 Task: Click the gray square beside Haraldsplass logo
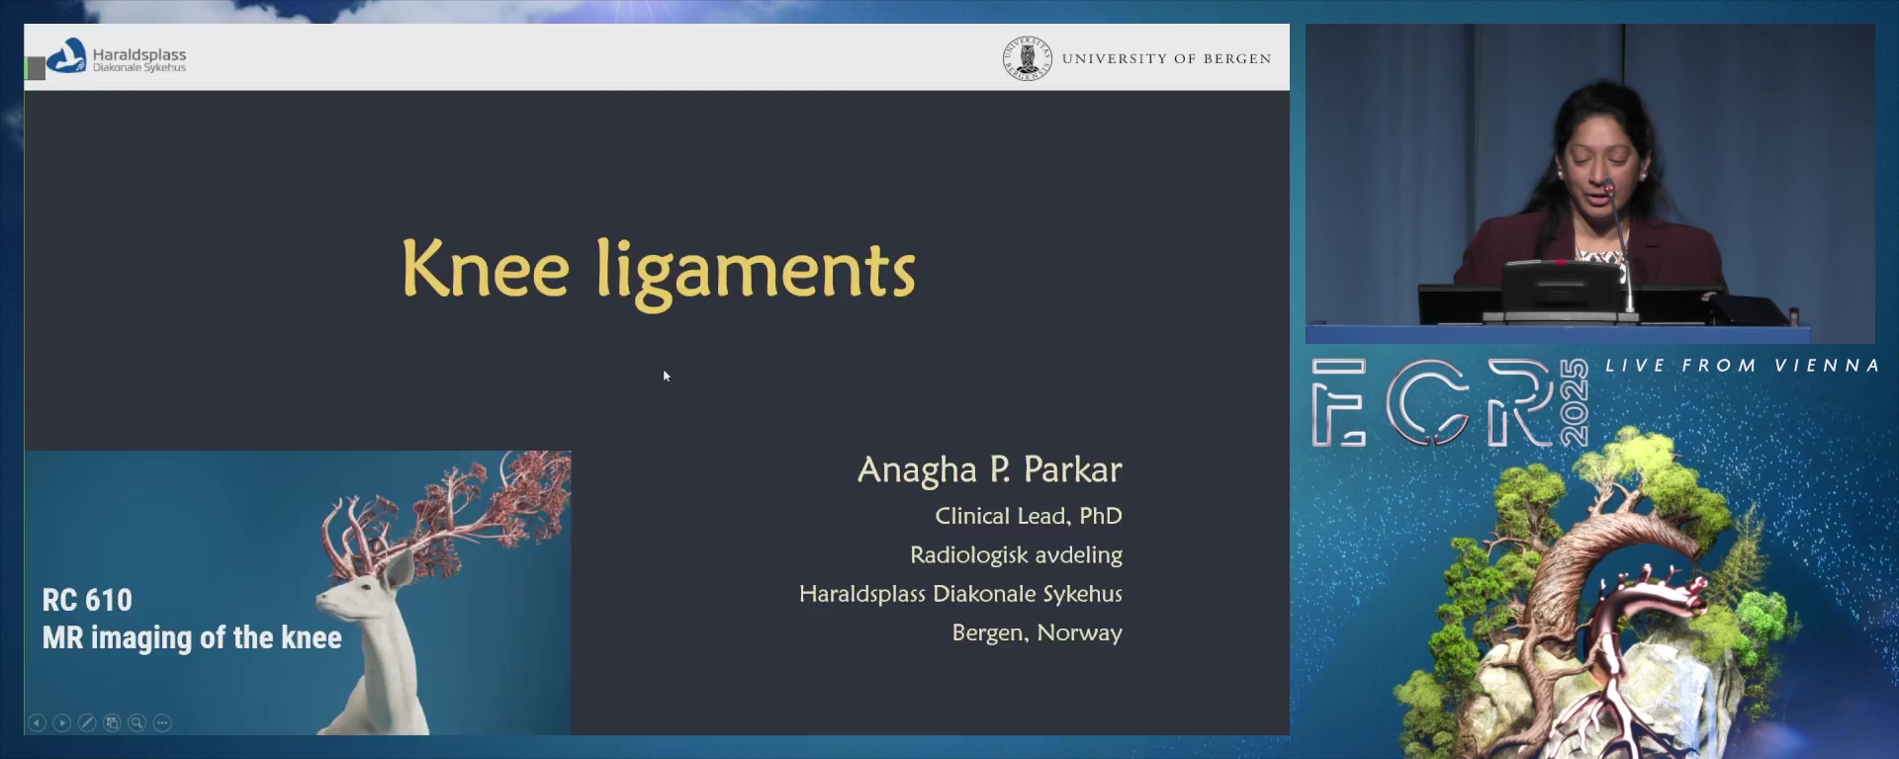tap(36, 68)
